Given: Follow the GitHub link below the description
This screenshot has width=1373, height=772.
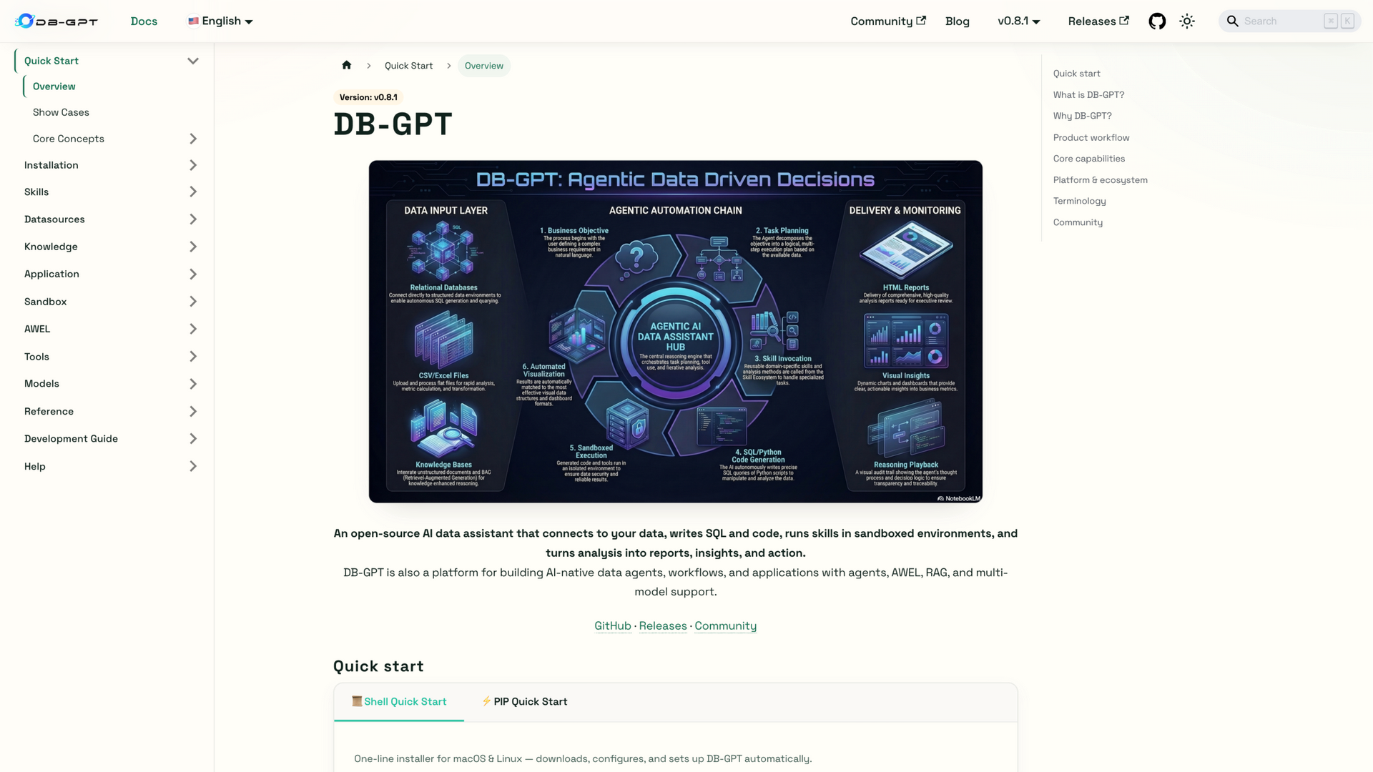Looking at the screenshot, I should click(613, 625).
